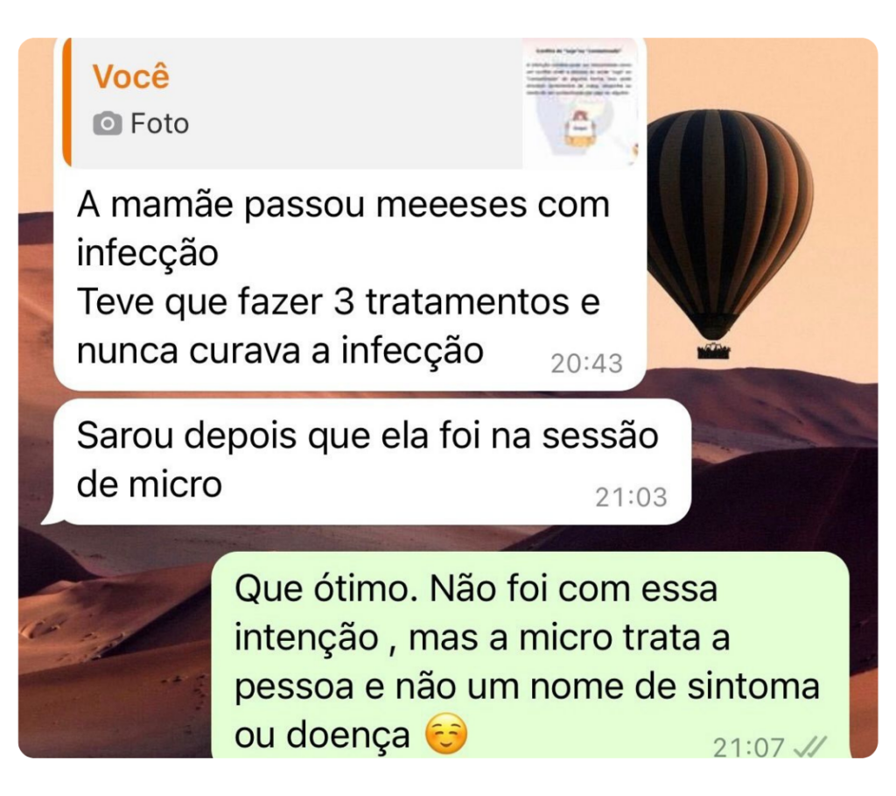Tap the quoted reply header 'Você'

[131, 77]
